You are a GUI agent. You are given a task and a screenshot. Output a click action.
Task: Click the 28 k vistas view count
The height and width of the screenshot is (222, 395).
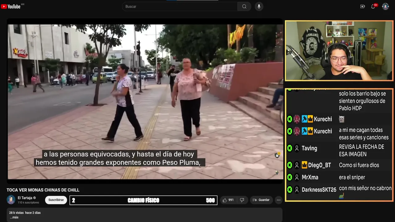(16, 213)
